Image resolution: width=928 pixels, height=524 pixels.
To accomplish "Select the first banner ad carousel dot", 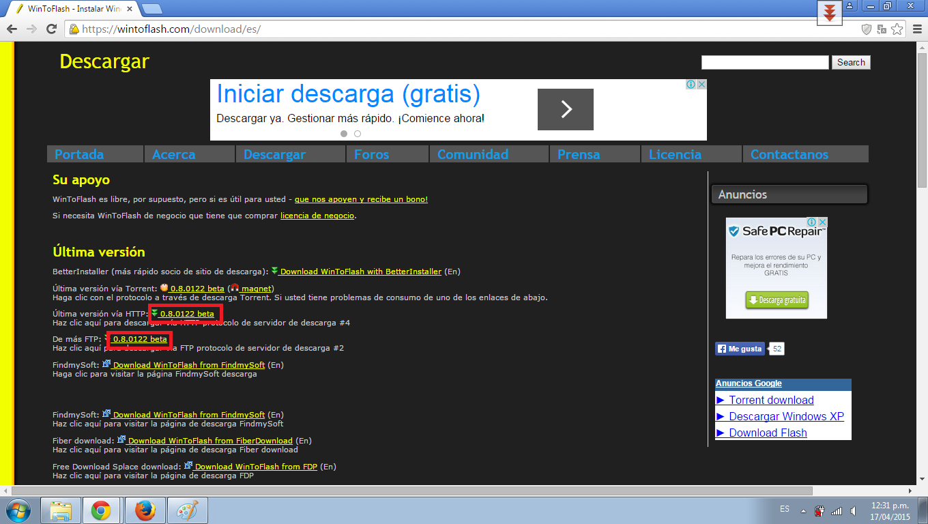I will [x=344, y=134].
